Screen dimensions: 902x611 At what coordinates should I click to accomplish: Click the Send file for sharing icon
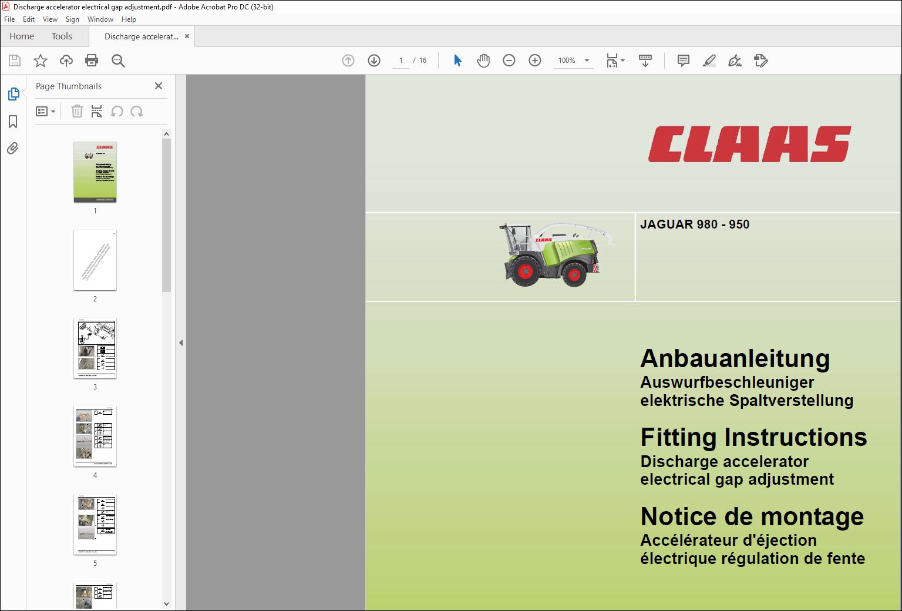pyautogui.click(x=761, y=61)
